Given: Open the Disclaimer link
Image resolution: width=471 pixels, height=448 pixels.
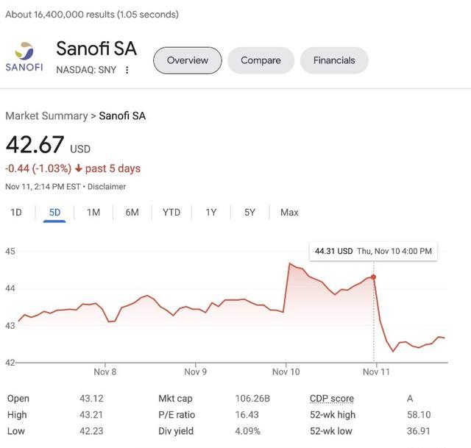Looking at the screenshot, I should (107, 187).
